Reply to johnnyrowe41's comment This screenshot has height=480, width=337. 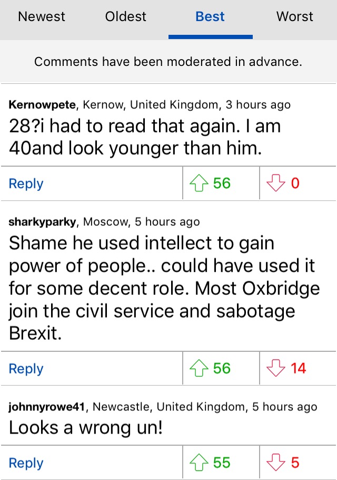(x=26, y=463)
